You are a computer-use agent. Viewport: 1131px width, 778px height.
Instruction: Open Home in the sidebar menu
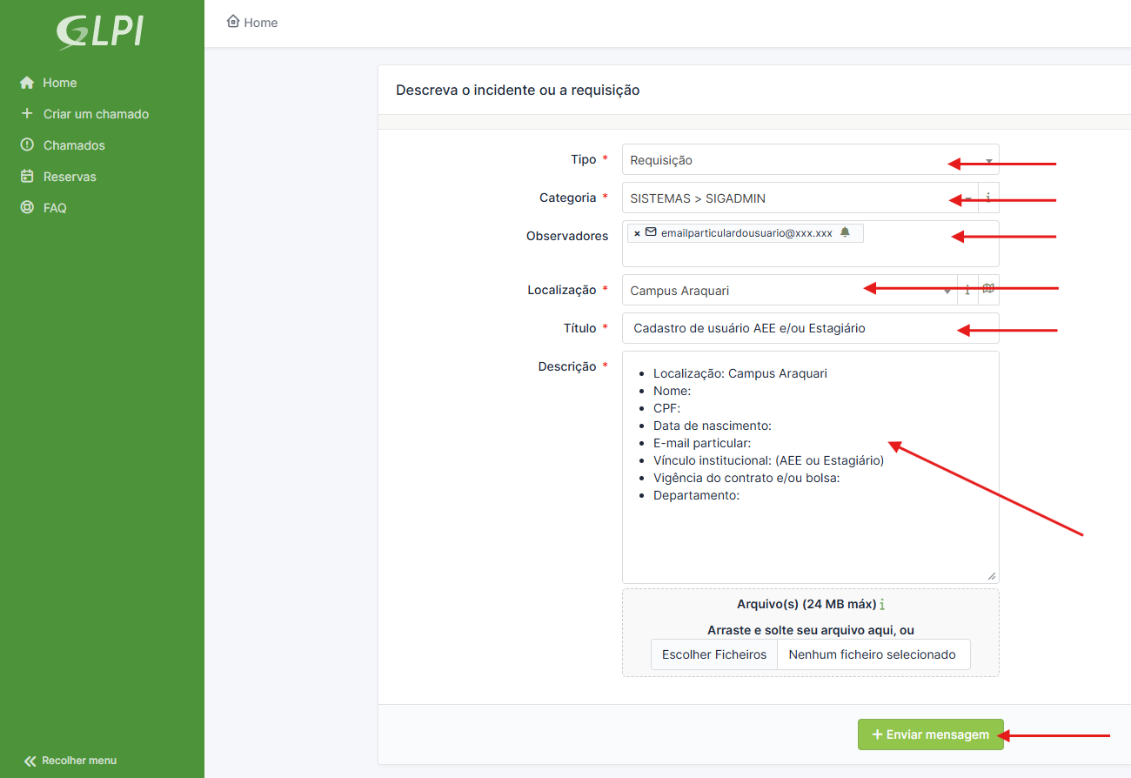click(x=59, y=83)
